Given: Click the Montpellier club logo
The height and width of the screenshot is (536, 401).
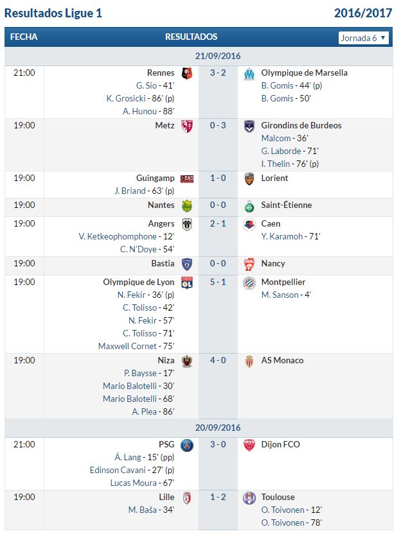Looking at the screenshot, I should pos(249,282).
